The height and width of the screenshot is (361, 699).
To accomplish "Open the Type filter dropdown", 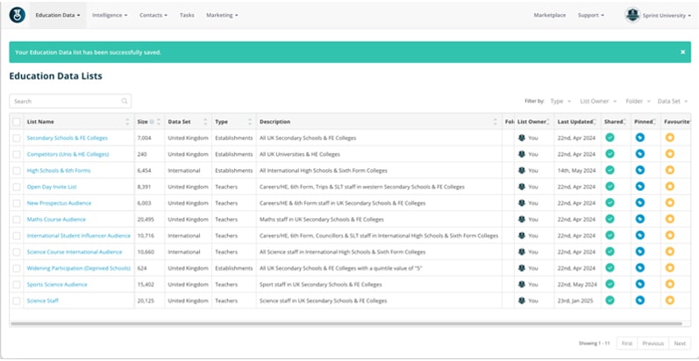I will pyautogui.click(x=560, y=102).
